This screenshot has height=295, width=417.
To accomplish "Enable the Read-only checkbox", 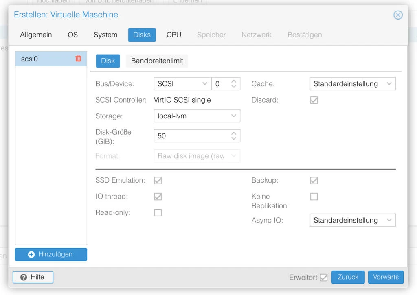I will click(x=158, y=213).
